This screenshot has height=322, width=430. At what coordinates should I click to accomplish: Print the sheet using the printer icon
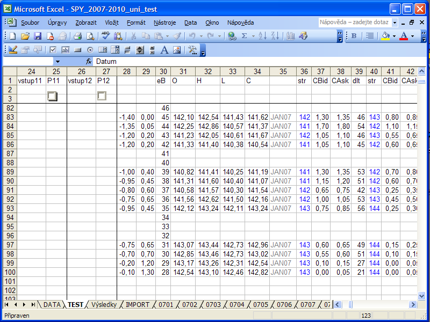[78, 36]
